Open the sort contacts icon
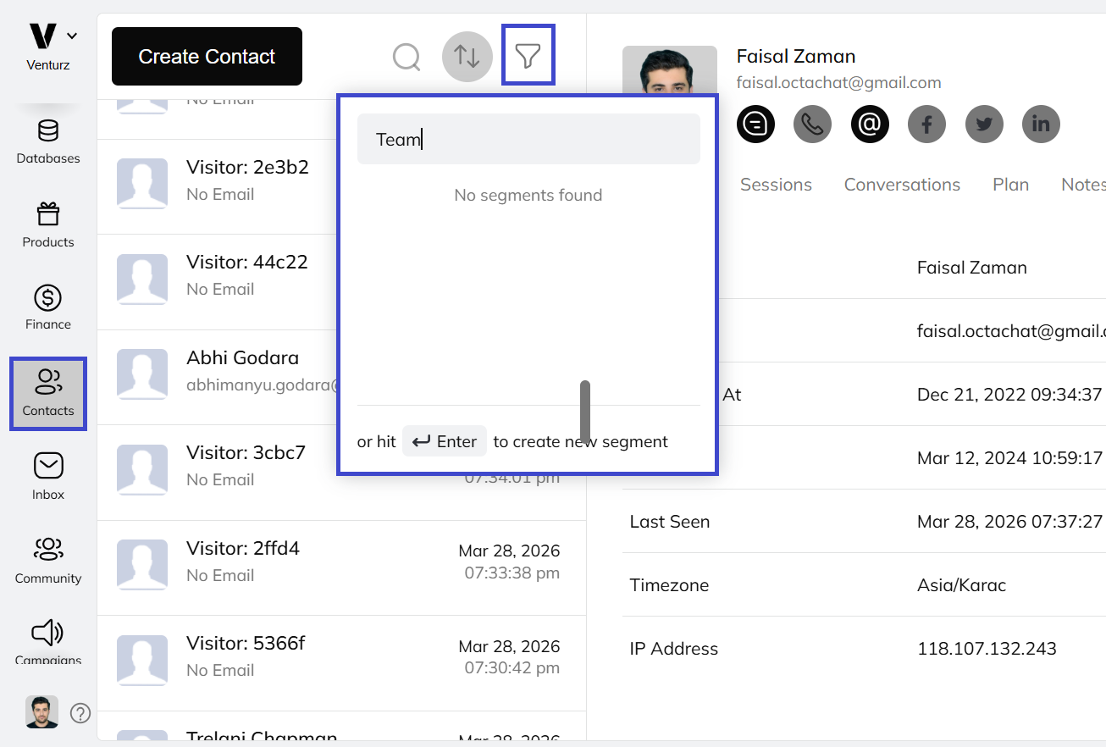Image resolution: width=1106 pixels, height=747 pixels. [467, 57]
